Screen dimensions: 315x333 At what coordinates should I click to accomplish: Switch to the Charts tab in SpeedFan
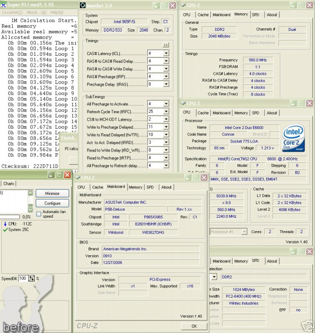tap(9, 184)
